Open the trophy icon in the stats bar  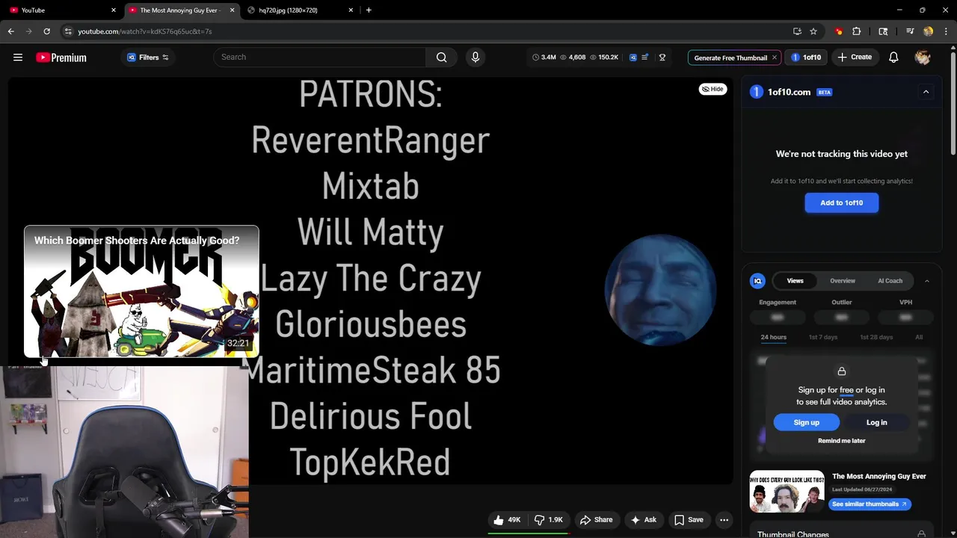click(x=662, y=58)
